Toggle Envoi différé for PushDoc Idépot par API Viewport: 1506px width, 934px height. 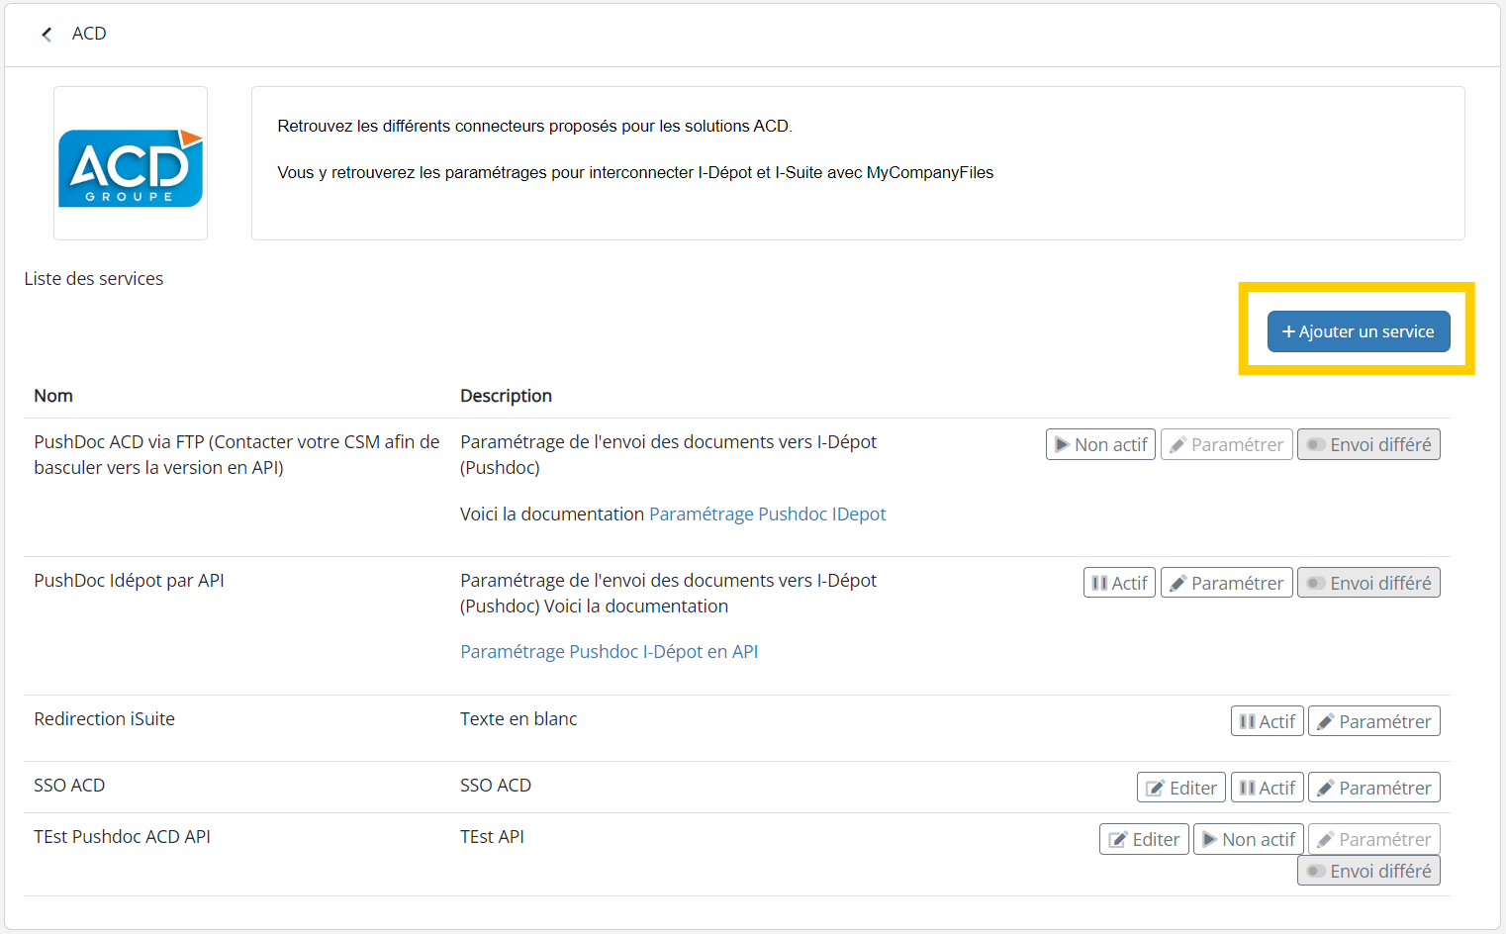point(1368,584)
